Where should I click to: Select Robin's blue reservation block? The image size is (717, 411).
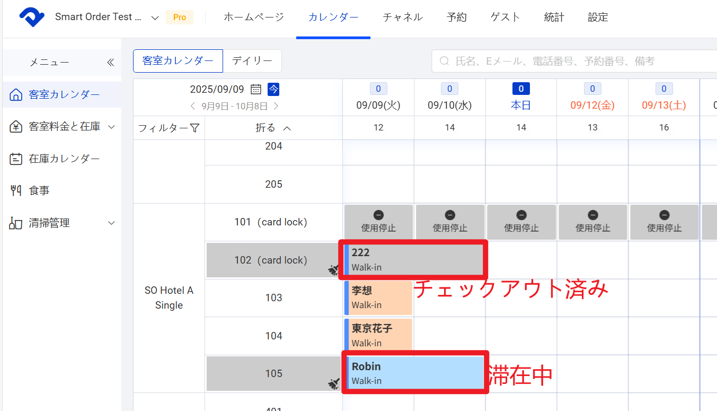pyautogui.click(x=415, y=373)
